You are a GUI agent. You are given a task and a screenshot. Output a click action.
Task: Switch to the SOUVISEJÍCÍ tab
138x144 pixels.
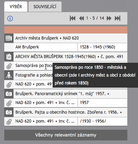tap(45, 7)
